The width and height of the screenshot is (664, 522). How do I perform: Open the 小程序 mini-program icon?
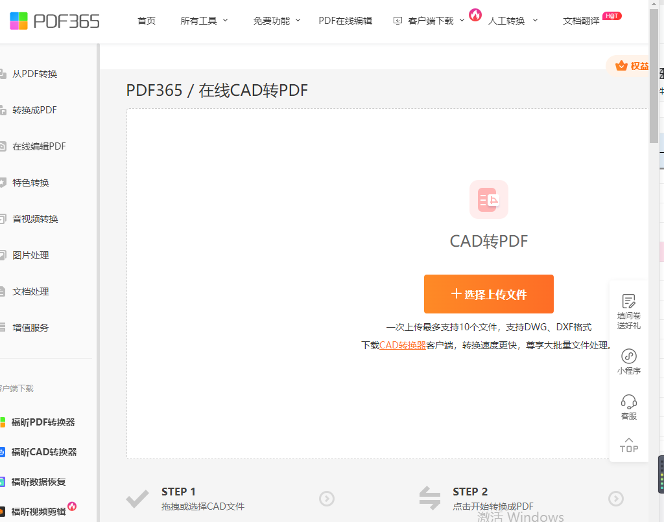coord(629,356)
